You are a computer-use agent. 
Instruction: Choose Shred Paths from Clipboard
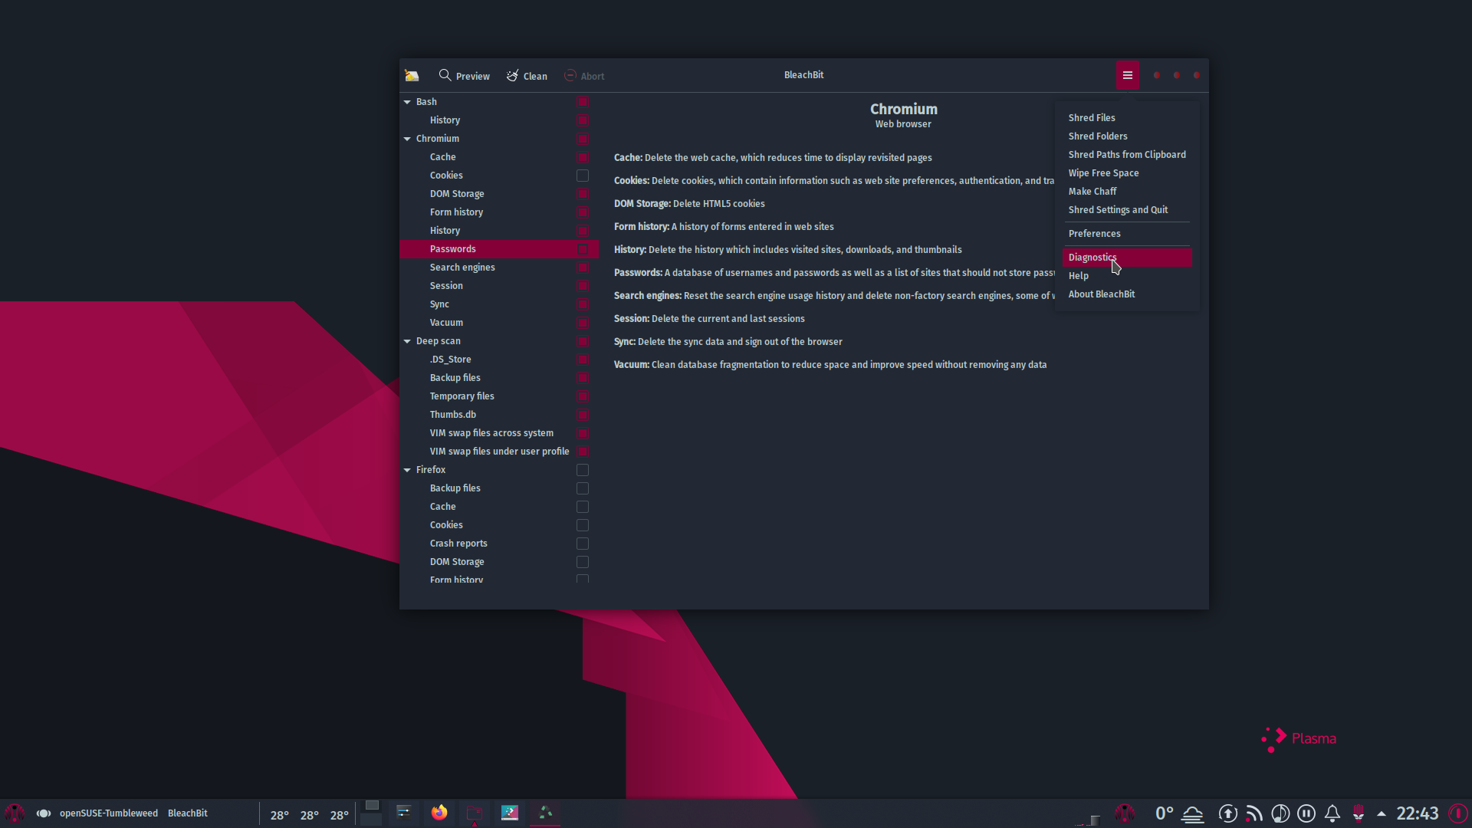click(1127, 154)
